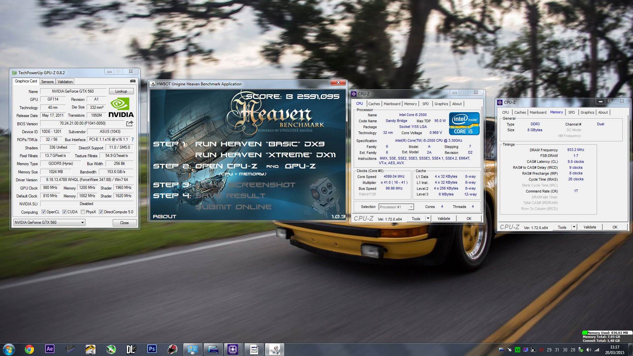This screenshot has width=633, height=356.
Task: Click Validate in the right CPU-Z window
Action: (x=590, y=227)
